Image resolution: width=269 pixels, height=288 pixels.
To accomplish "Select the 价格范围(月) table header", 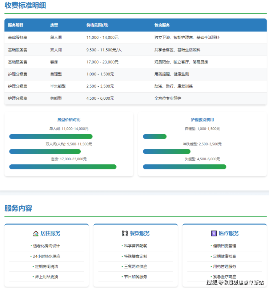I will (x=97, y=25).
